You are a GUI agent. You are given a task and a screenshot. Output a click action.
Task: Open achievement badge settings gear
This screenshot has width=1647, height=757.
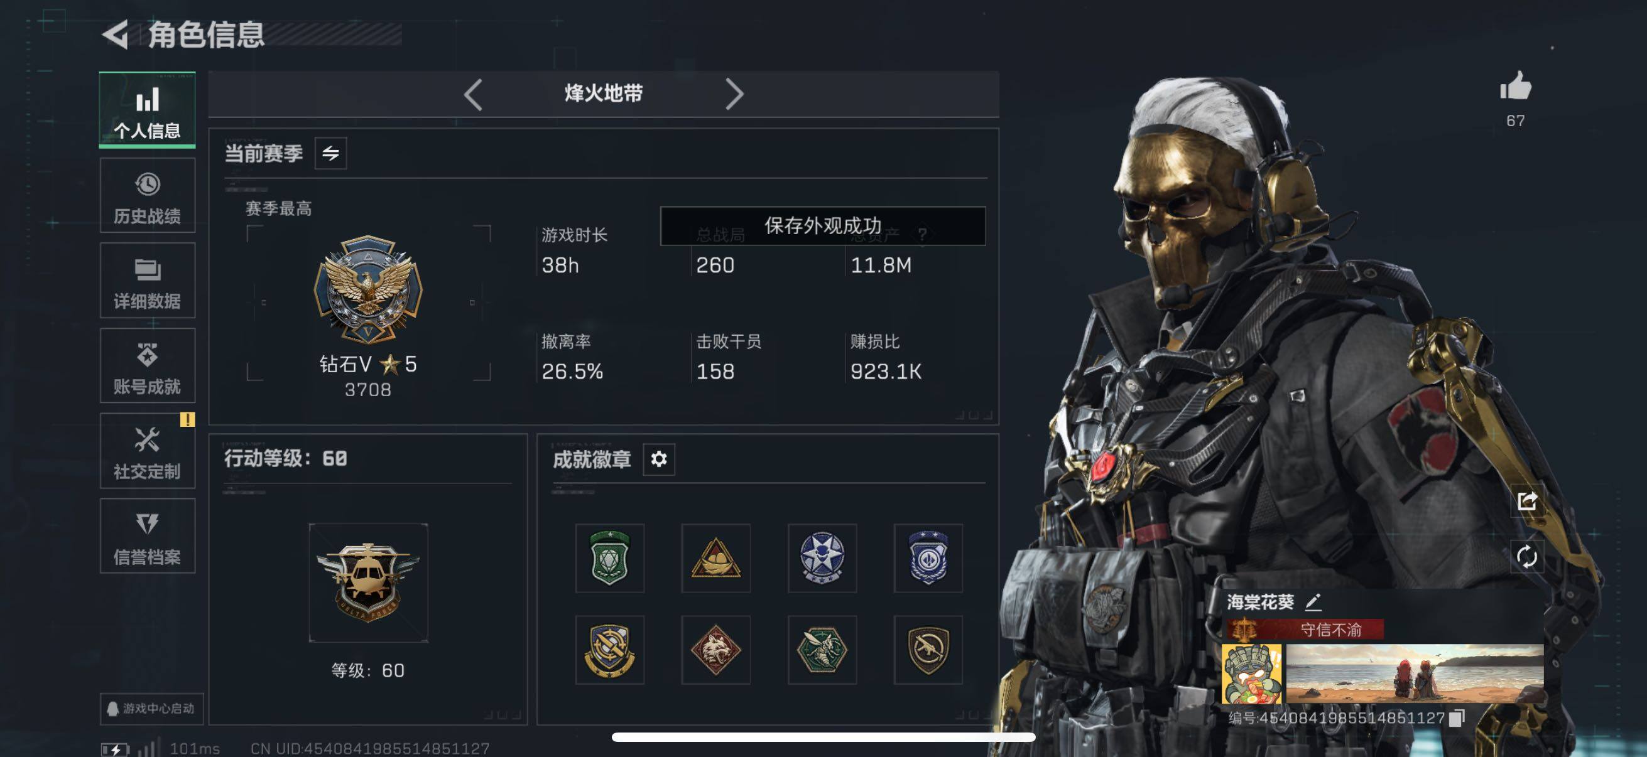(658, 459)
